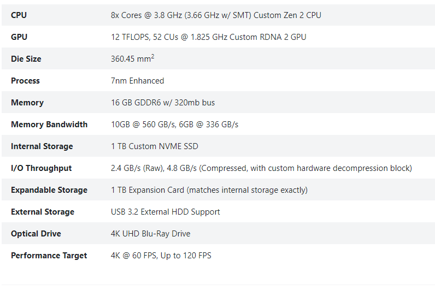Click USB 3.2 External HDD Support text
Screen dimensions: 435x296
166,212
